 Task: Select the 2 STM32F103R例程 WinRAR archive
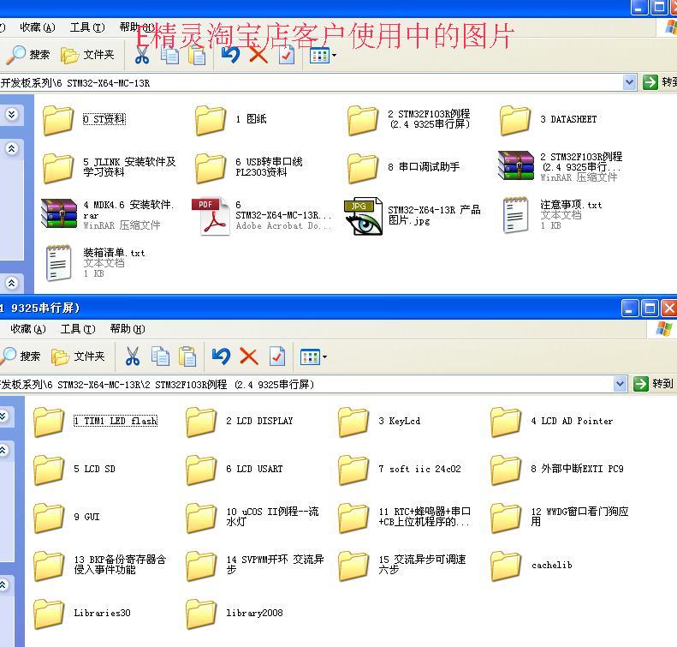560,166
